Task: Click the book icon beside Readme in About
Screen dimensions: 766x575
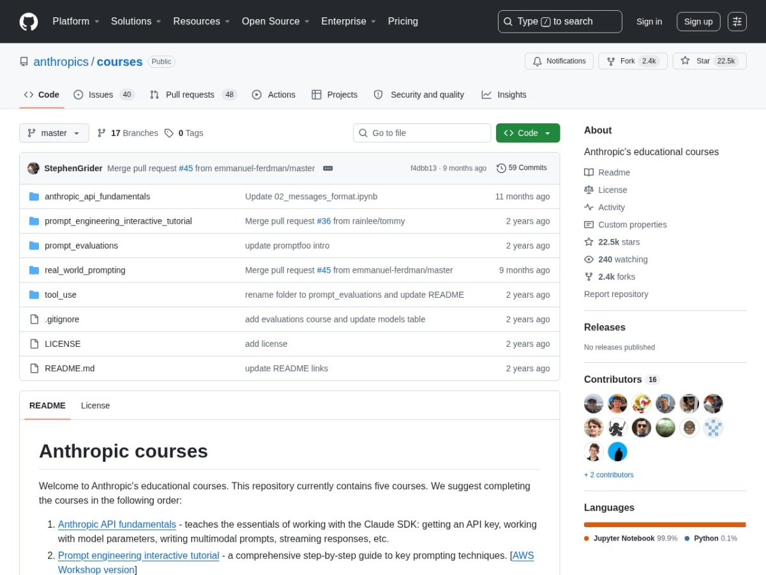Action: [589, 172]
